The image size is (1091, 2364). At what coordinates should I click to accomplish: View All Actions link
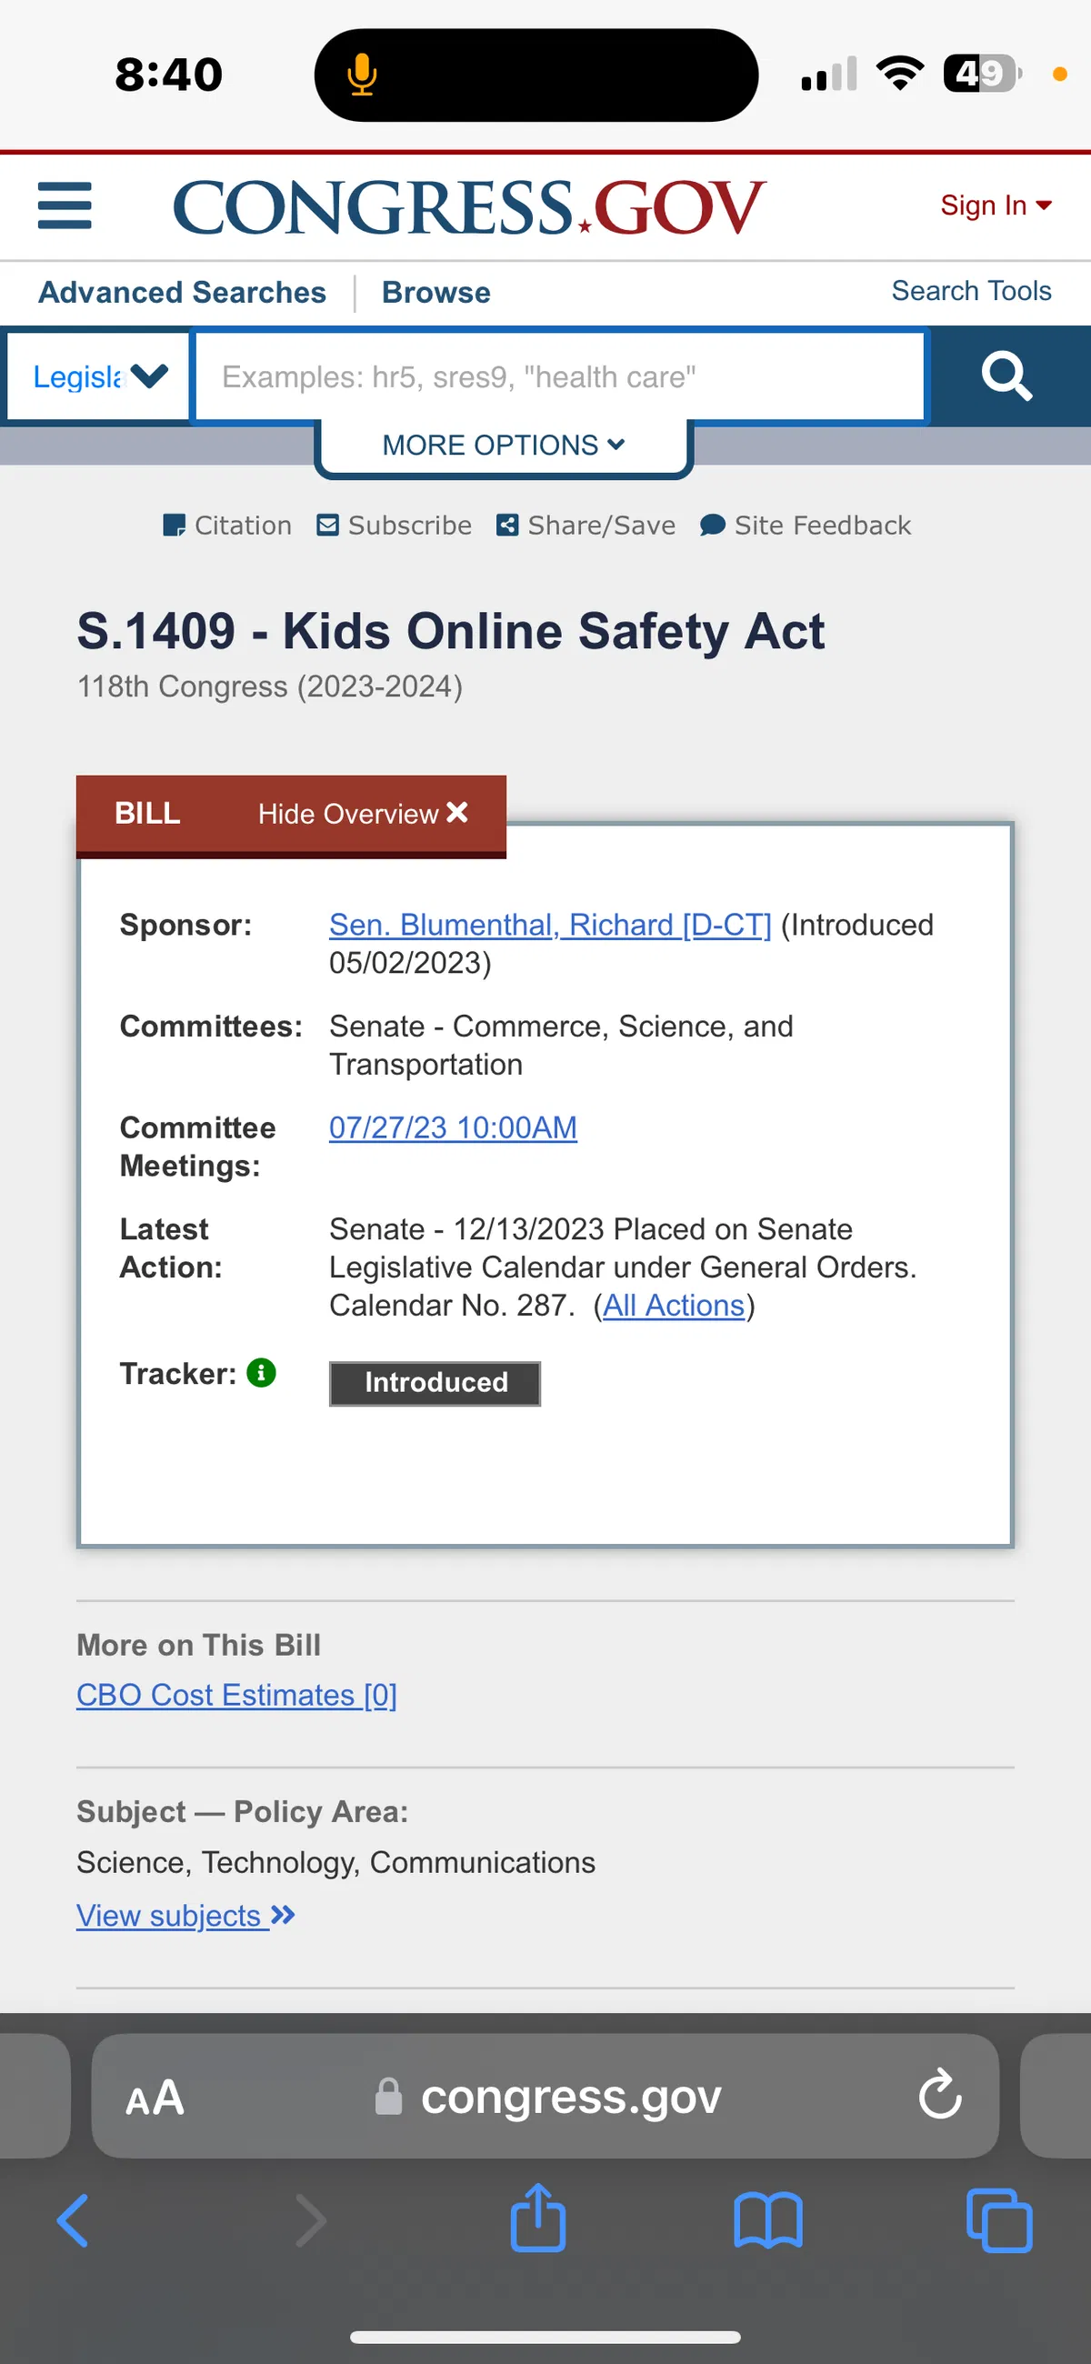point(674,1305)
